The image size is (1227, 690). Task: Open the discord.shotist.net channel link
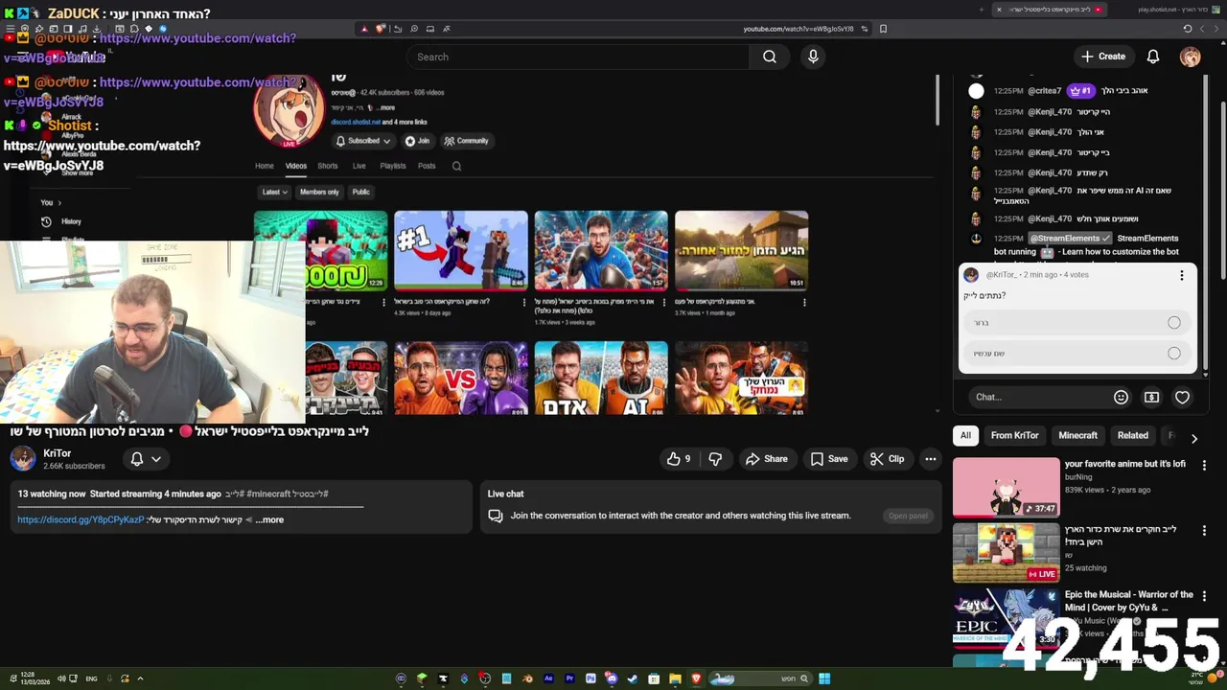355,122
